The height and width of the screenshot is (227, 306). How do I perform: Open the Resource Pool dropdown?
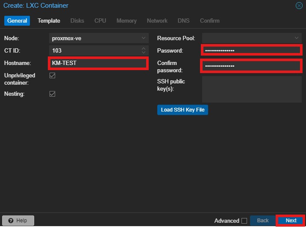pyautogui.click(x=297, y=38)
